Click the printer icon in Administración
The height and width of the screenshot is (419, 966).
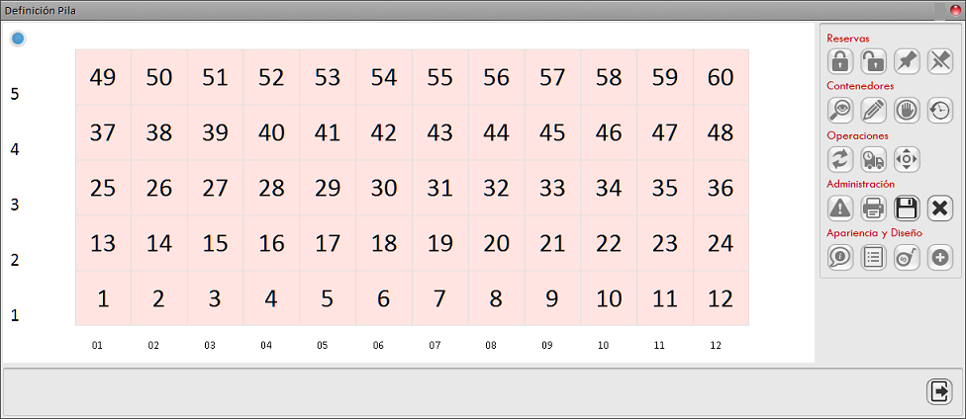tap(873, 209)
